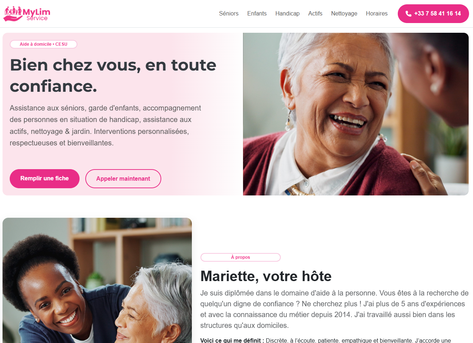Open the hero photo of laughing senior woman
473x343 pixels.
356,114
